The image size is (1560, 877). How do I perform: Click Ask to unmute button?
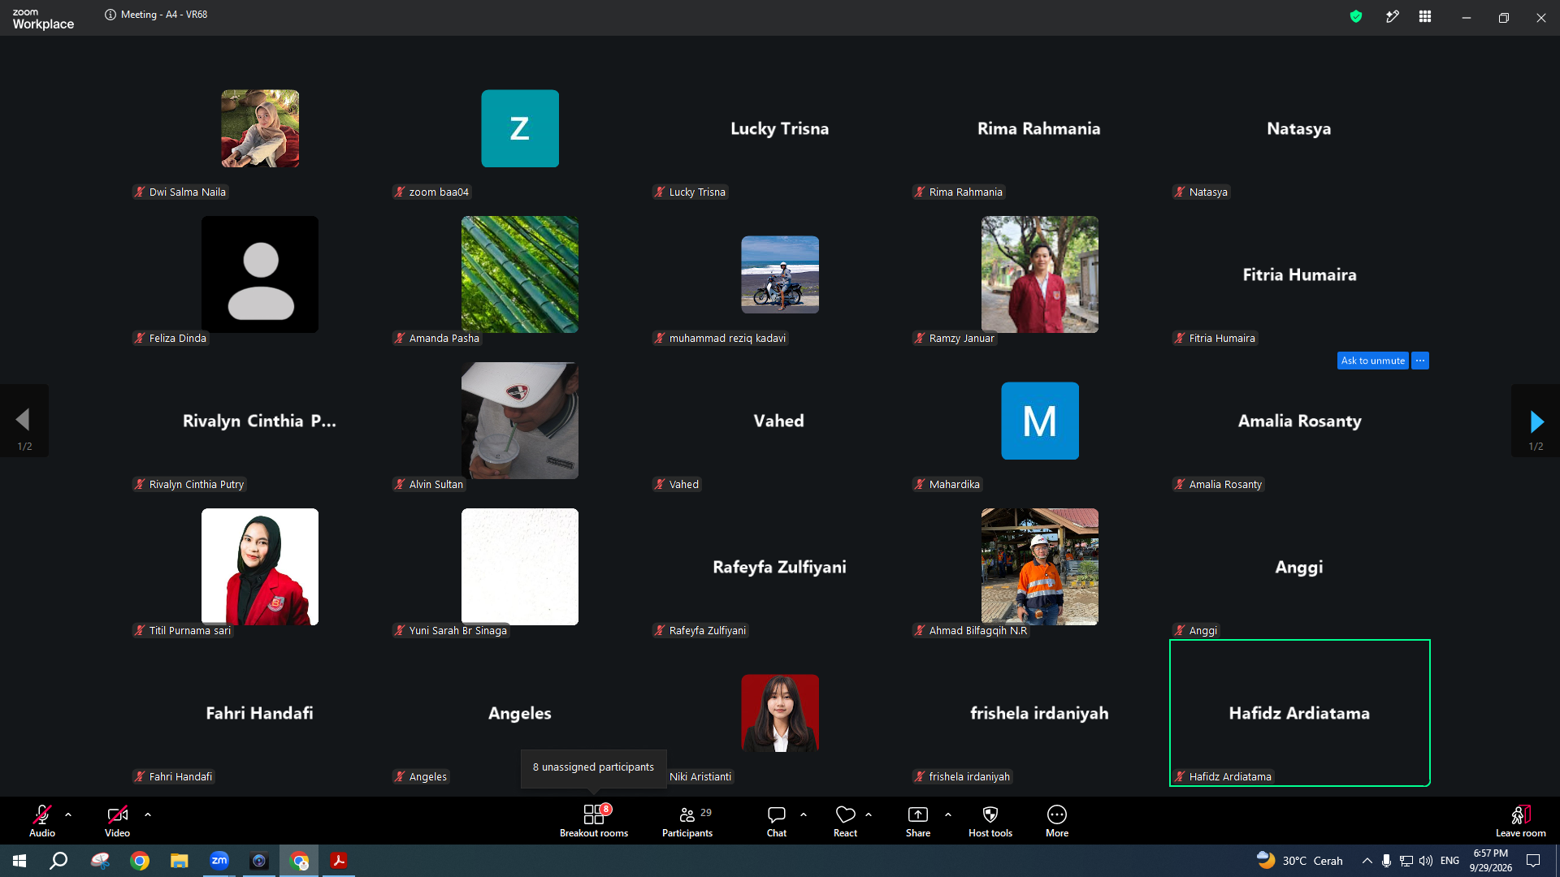pos(1373,361)
